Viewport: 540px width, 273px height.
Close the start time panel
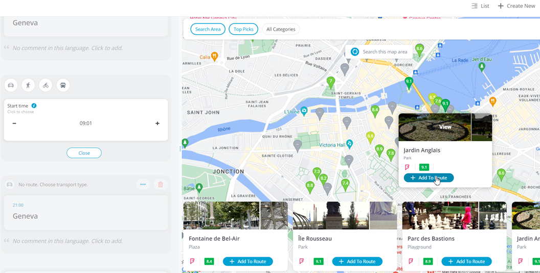pyautogui.click(x=84, y=153)
